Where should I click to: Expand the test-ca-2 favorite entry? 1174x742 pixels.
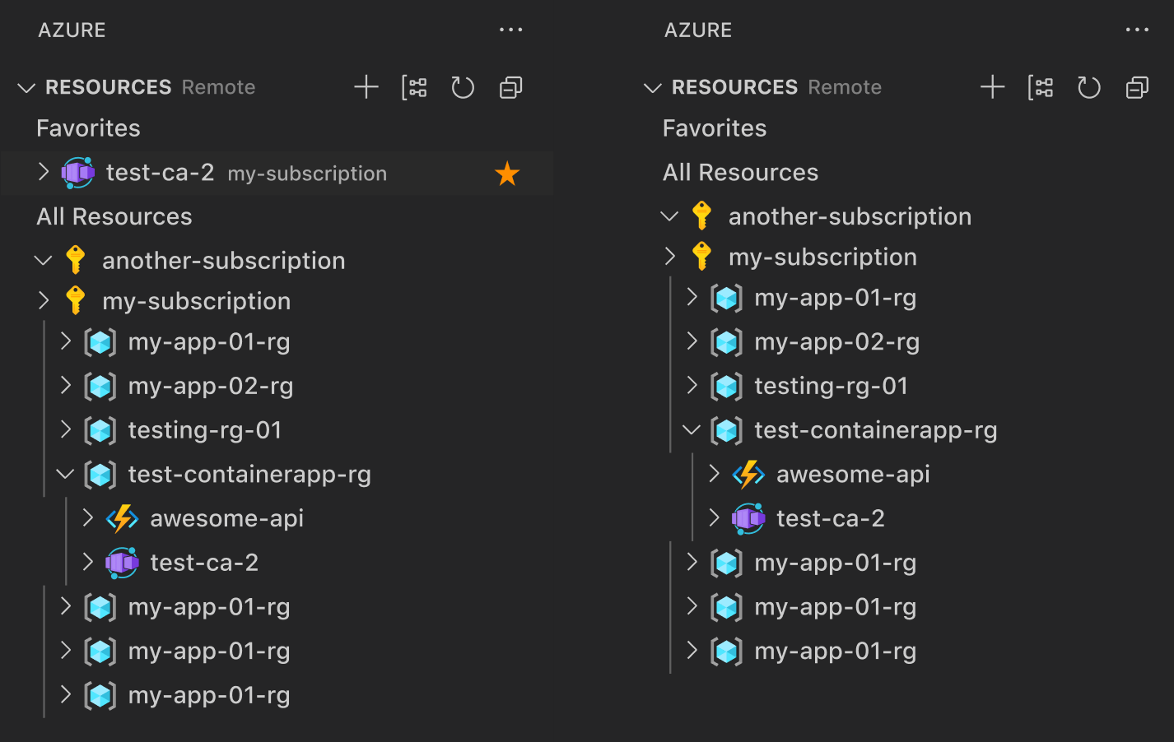pos(44,172)
